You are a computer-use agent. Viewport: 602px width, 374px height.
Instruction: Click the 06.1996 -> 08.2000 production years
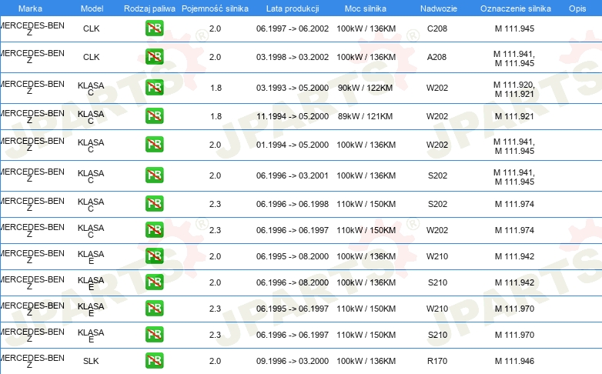click(x=293, y=282)
